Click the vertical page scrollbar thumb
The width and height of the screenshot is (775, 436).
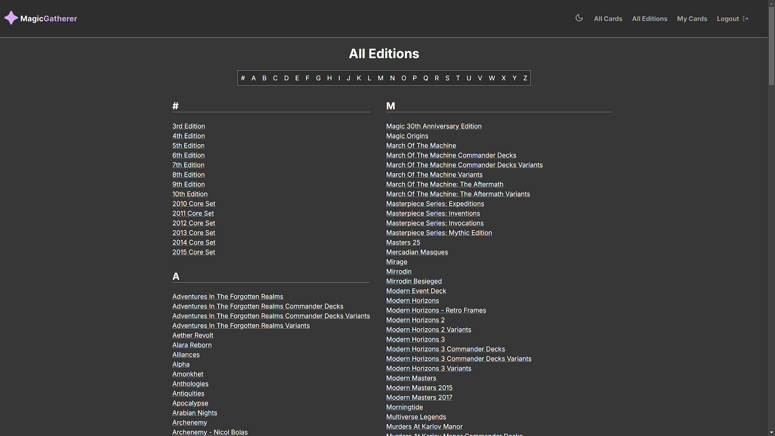(x=771, y=46)
